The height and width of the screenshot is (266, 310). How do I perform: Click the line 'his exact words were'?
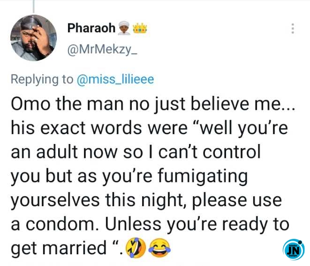99,128
